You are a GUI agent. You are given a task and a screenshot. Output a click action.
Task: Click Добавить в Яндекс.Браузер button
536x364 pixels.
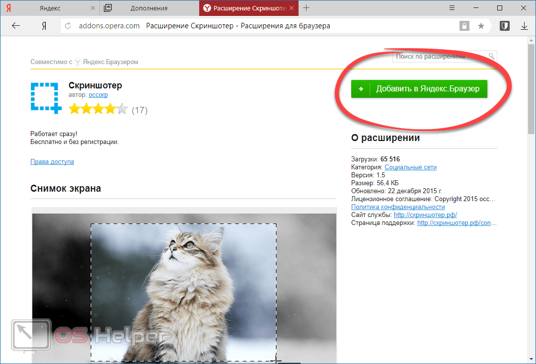click(419, 89)
